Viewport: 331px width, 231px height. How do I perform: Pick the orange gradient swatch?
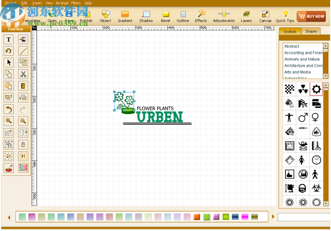tap(197, 217)
